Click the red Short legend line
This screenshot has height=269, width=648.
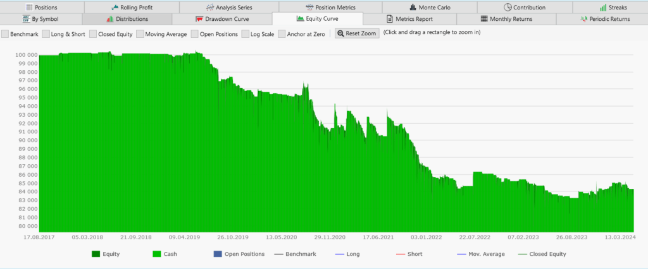click(401, 254)
